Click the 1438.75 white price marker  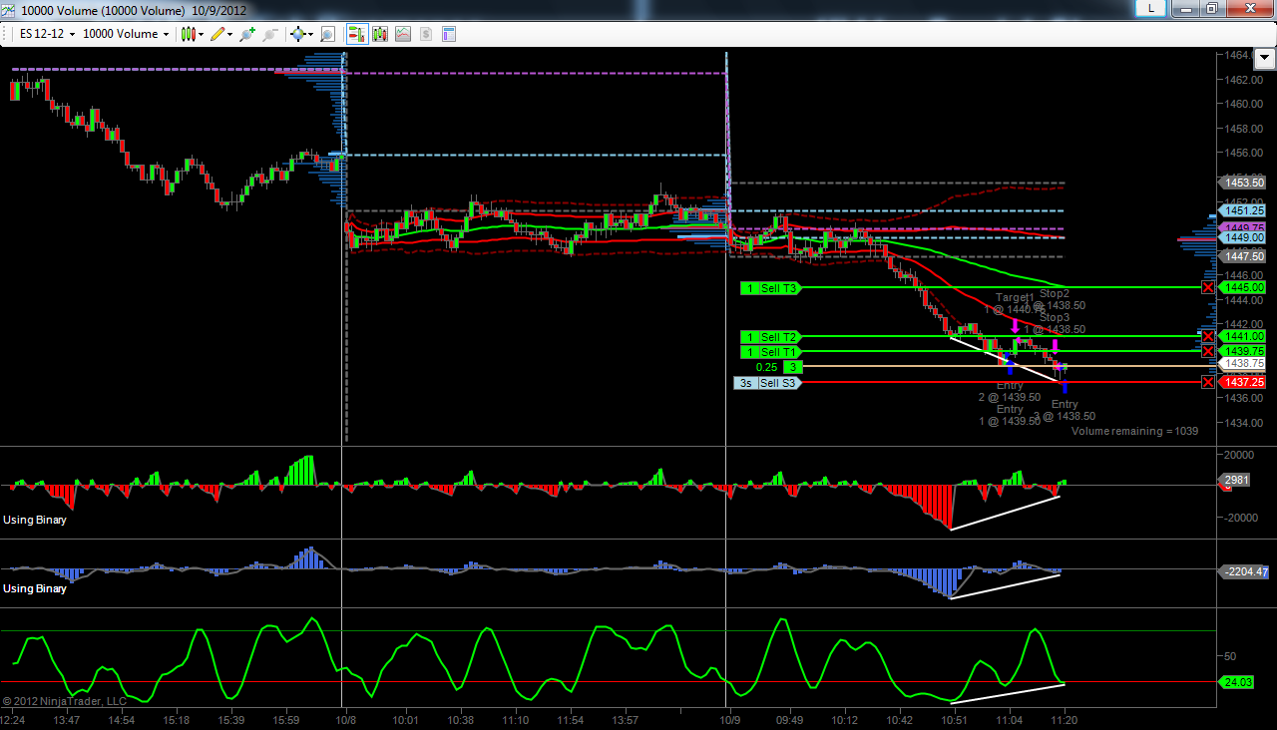1243,364
